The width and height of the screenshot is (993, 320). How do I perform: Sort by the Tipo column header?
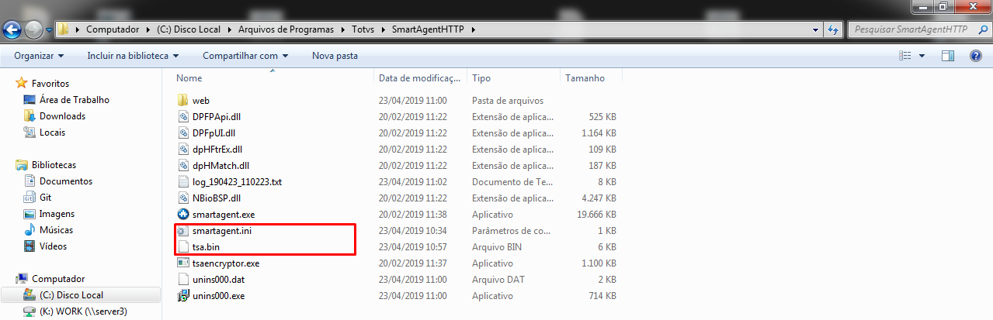coord(481,78)
